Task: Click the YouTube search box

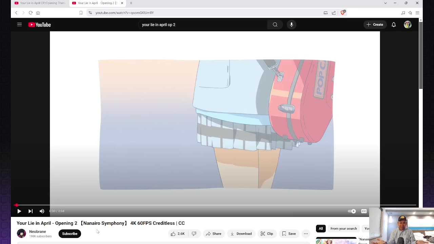Action: click(x=202, y=25)
